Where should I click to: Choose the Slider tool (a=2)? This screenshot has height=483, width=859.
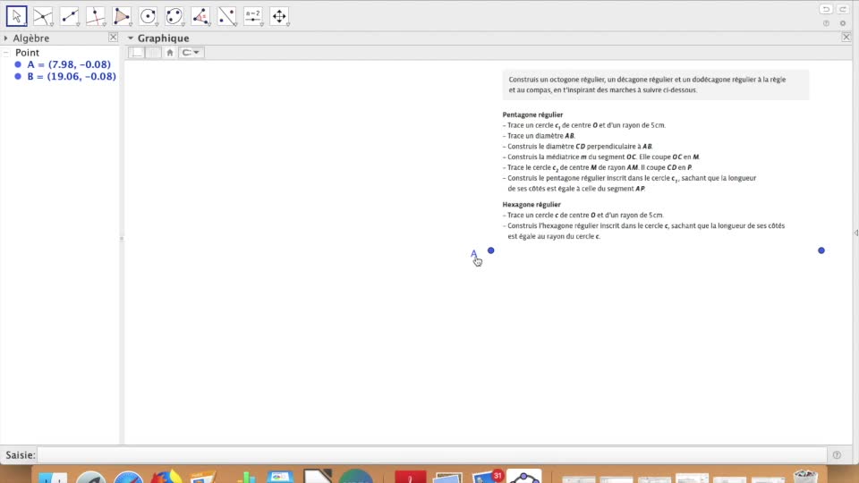[x=253, y=15]
